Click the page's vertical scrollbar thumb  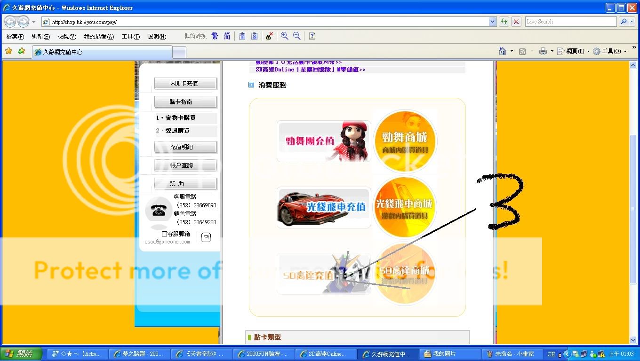[x=633, y=209]
